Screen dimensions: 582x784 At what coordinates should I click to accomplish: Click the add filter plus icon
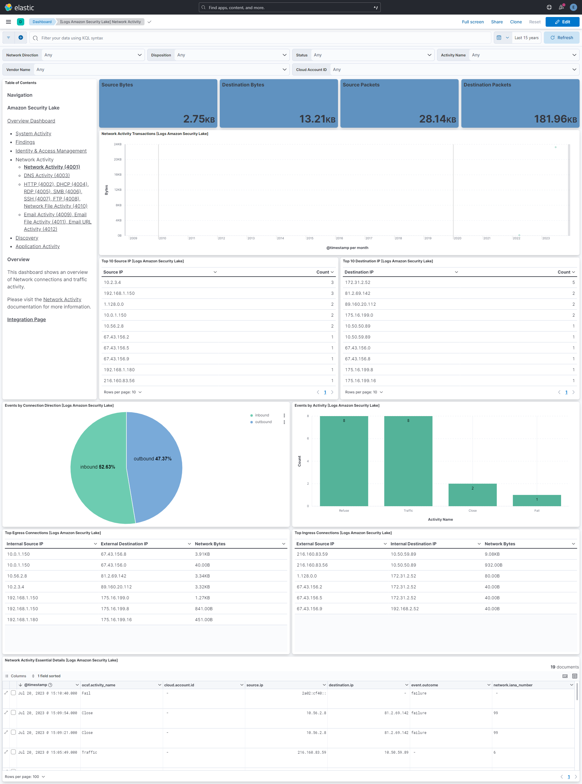[x=21, y=38]
